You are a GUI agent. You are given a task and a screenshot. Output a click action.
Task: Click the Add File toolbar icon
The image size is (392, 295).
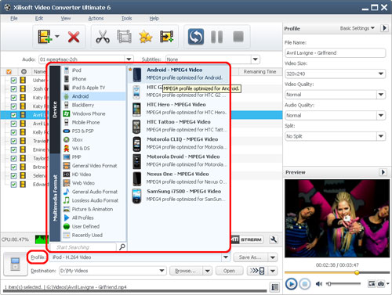[45, 37]
